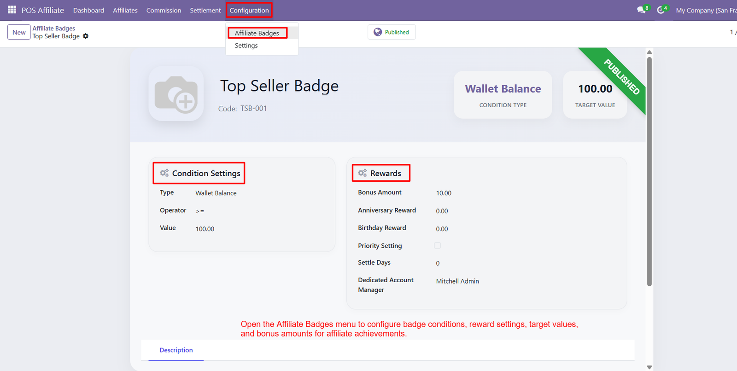Click the Priority Setting label
Viewport: 737px width, 371px height.
coord(380,246)
